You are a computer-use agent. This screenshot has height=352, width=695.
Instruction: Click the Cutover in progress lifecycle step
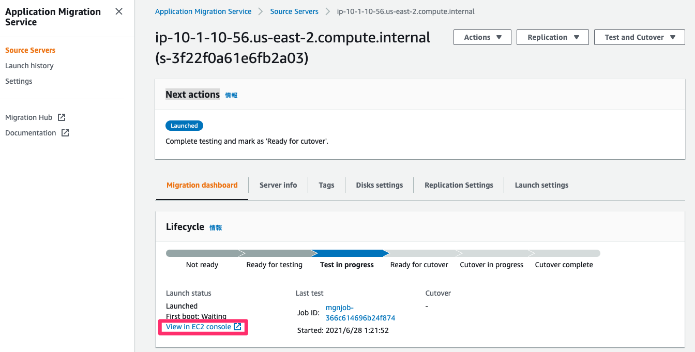(x=492, y=265)
